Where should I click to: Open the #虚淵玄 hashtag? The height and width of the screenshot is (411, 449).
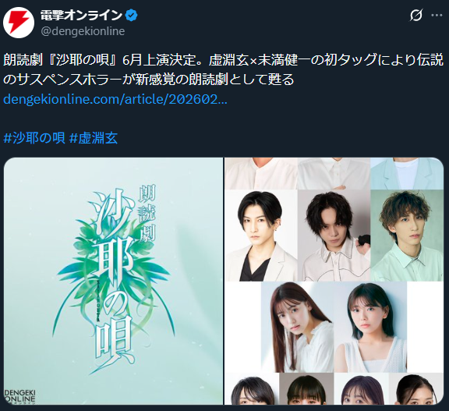pyautogui.click(x=94, y=138)
